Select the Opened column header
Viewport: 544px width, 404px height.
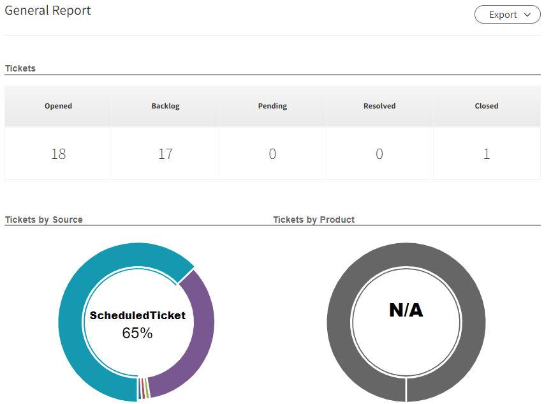pyautogui.click(x=58, y=106)
